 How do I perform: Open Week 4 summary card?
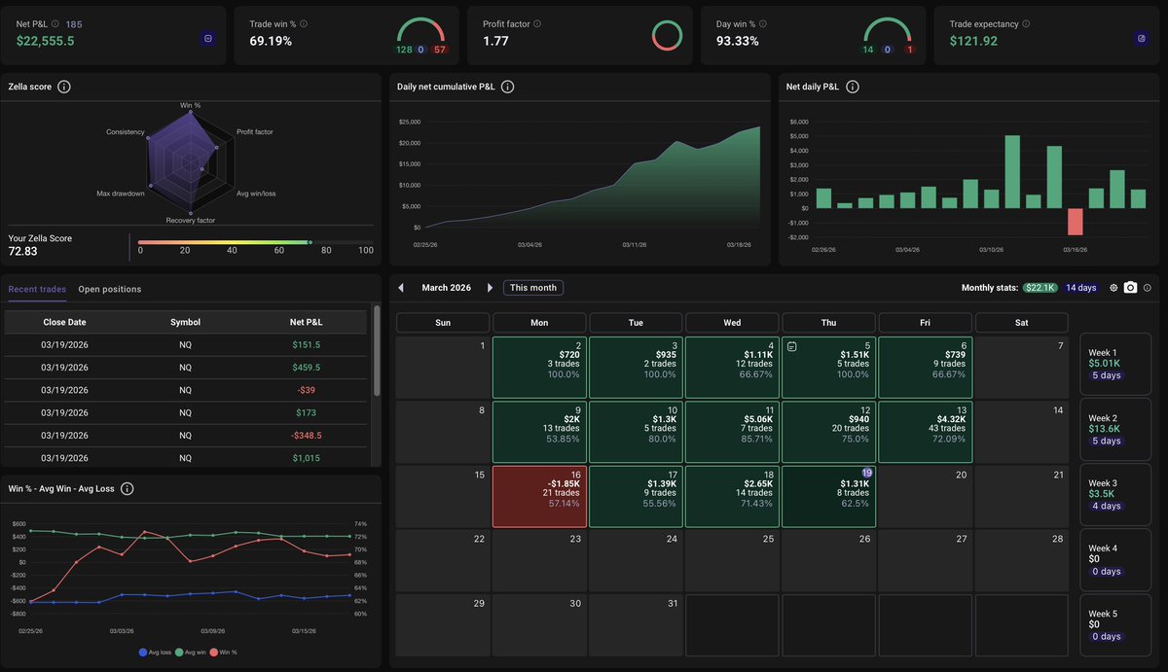(x=1115, y=559)
